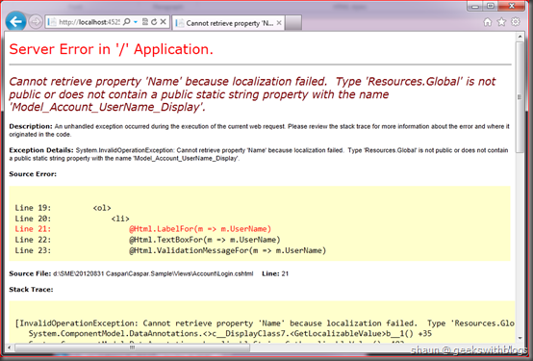
Task: Open a new blank tab
Action: [293, 23]
